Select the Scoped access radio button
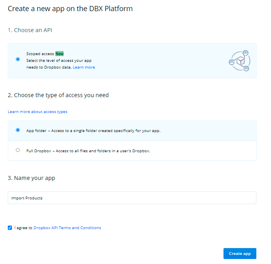The width and height of the screenshot is (271, 264). [x=18, y=59]
